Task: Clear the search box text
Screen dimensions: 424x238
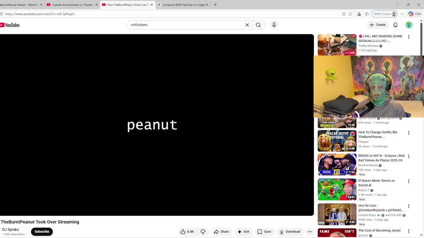Action: [247, 25]
